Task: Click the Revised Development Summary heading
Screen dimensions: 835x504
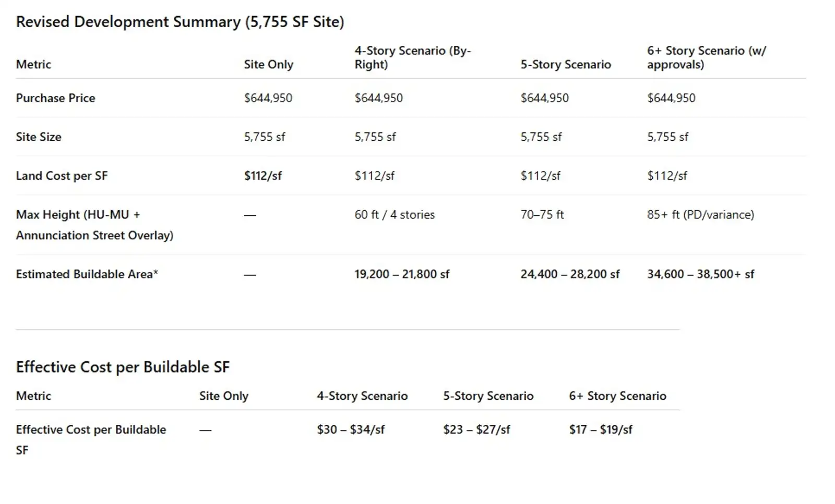Action: [x=180, y=22]
